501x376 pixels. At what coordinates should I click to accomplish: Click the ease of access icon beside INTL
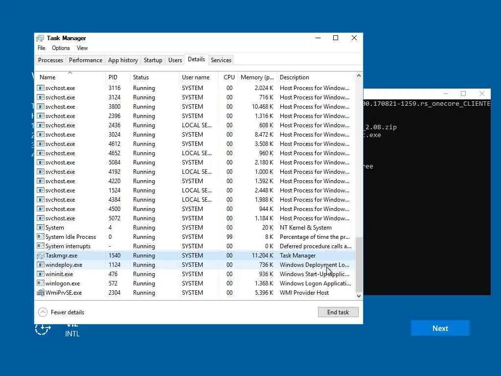pos(43,329)
